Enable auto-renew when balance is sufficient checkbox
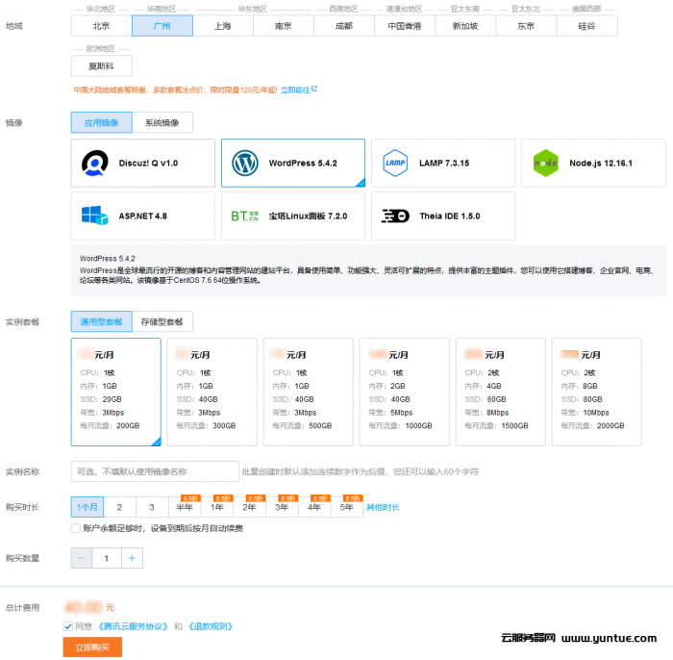This screenshot has width=673, height=660. 76,528
